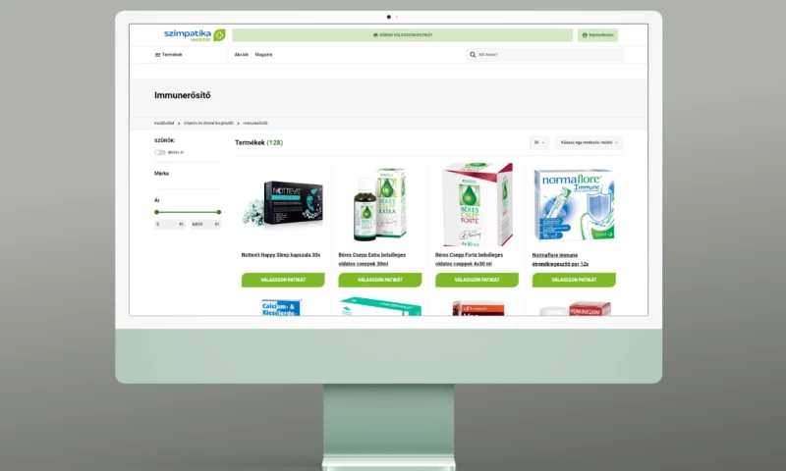Click the Béres Csepp Extra product image
The image size is (786, 471).
tap(380, 204)
